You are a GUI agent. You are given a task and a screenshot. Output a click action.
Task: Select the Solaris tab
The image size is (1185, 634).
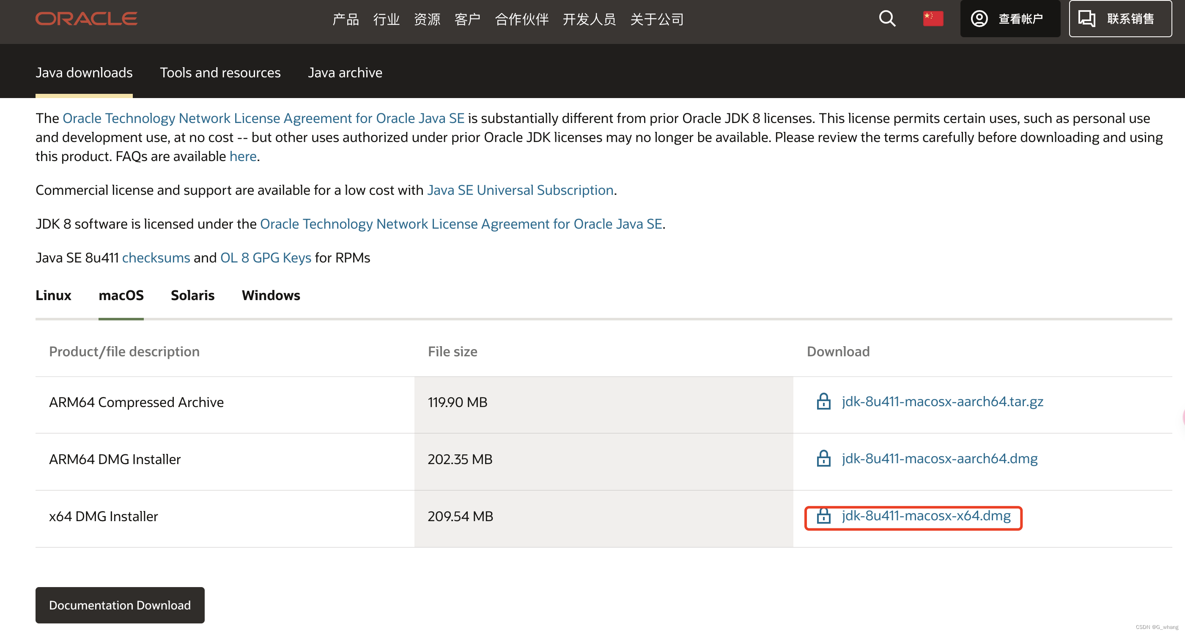pos(192,296)
